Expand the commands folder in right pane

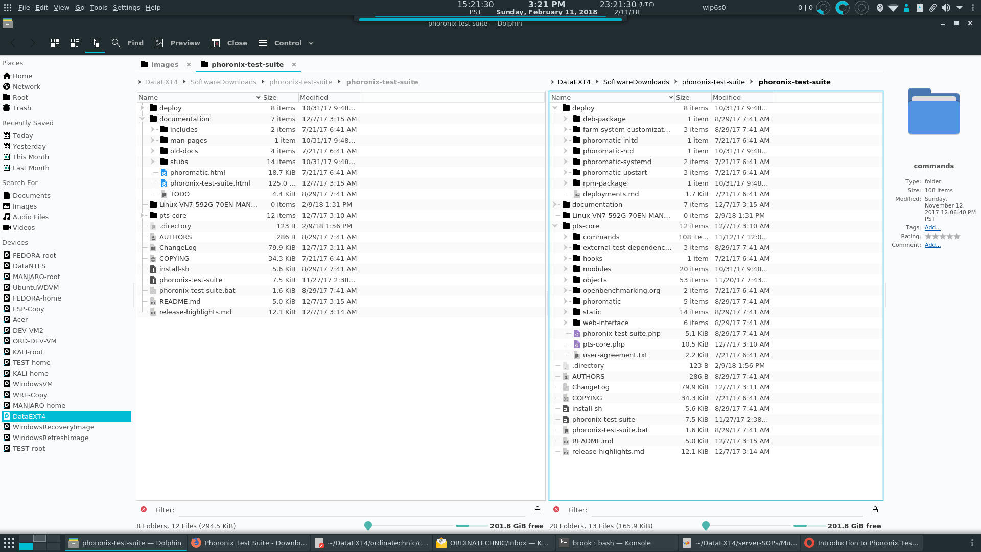[566, 237]
